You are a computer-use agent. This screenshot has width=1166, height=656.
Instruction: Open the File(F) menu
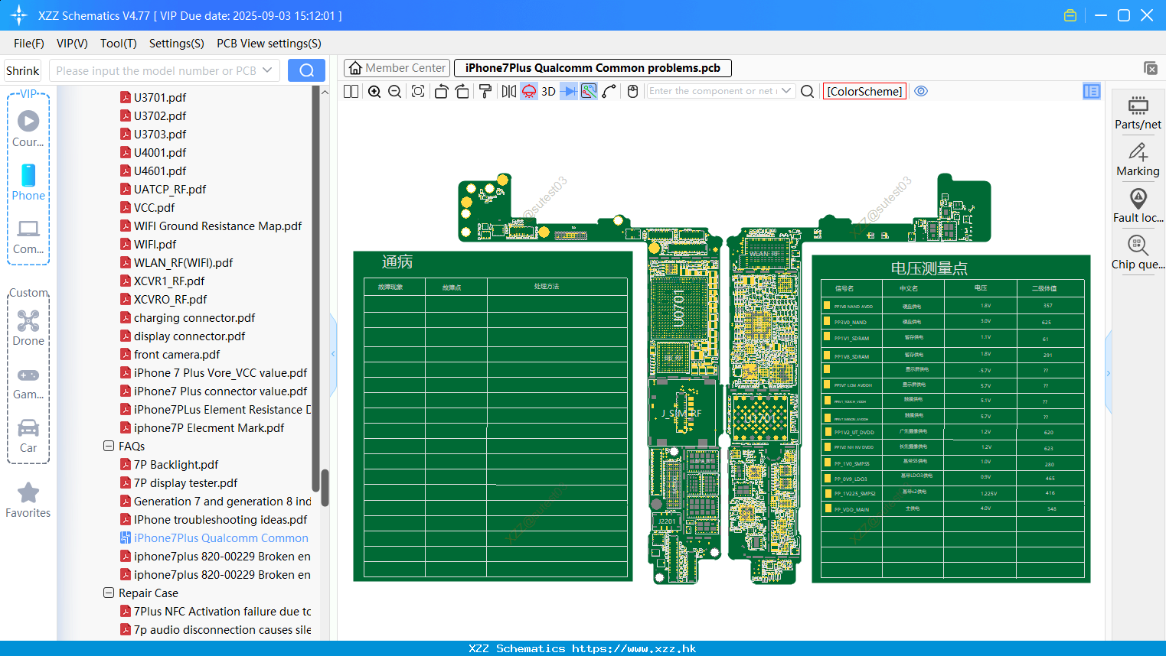(x=29, y=44)
